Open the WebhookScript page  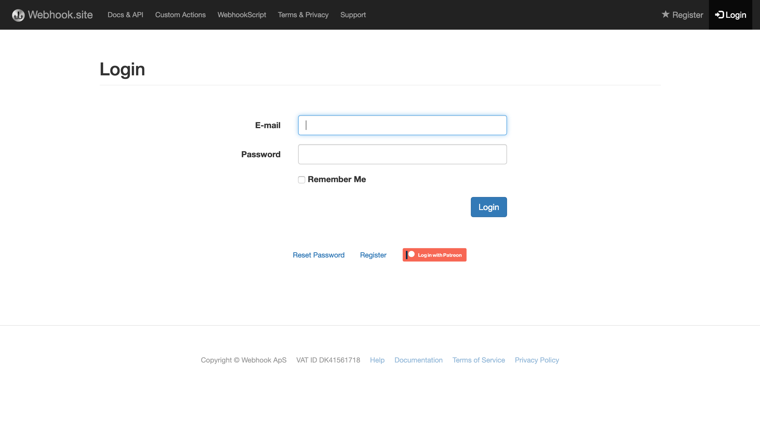[x=242, y=15]
